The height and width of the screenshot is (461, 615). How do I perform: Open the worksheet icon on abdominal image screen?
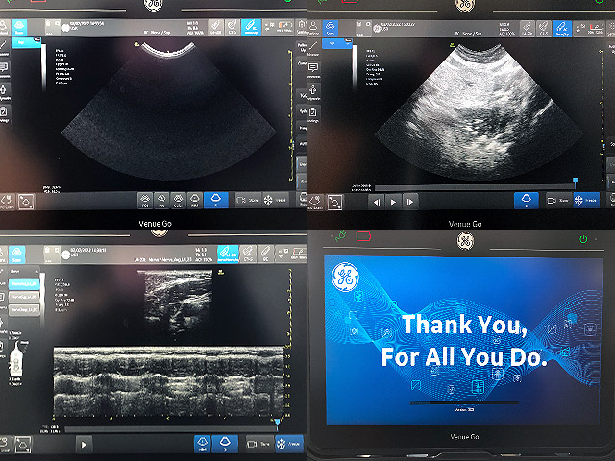pyautogui.click(x=313, y=114)
